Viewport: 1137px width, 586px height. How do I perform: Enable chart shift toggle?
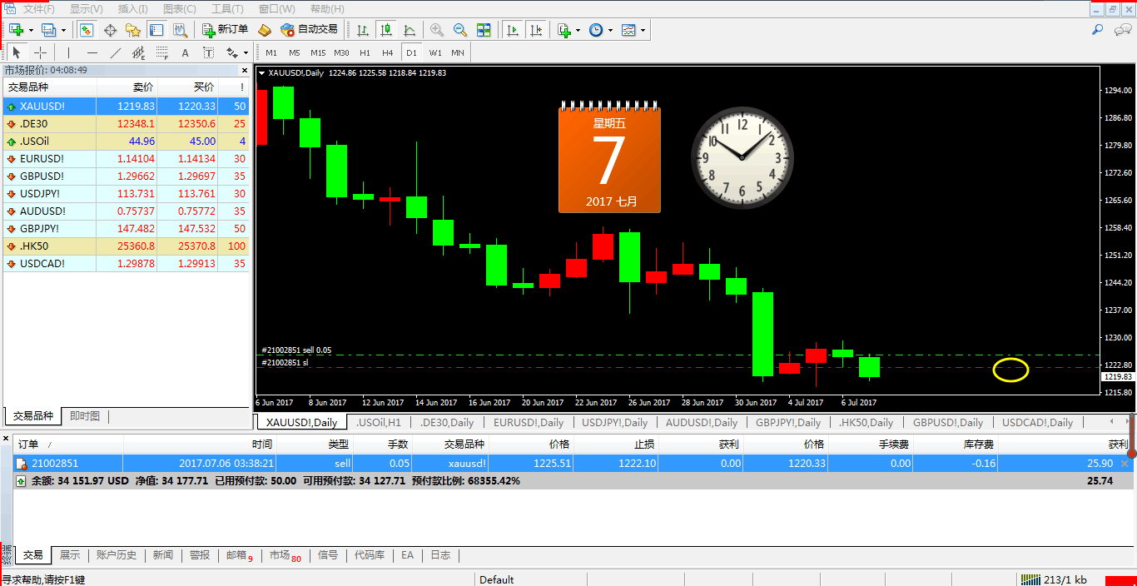click(536, 30)
